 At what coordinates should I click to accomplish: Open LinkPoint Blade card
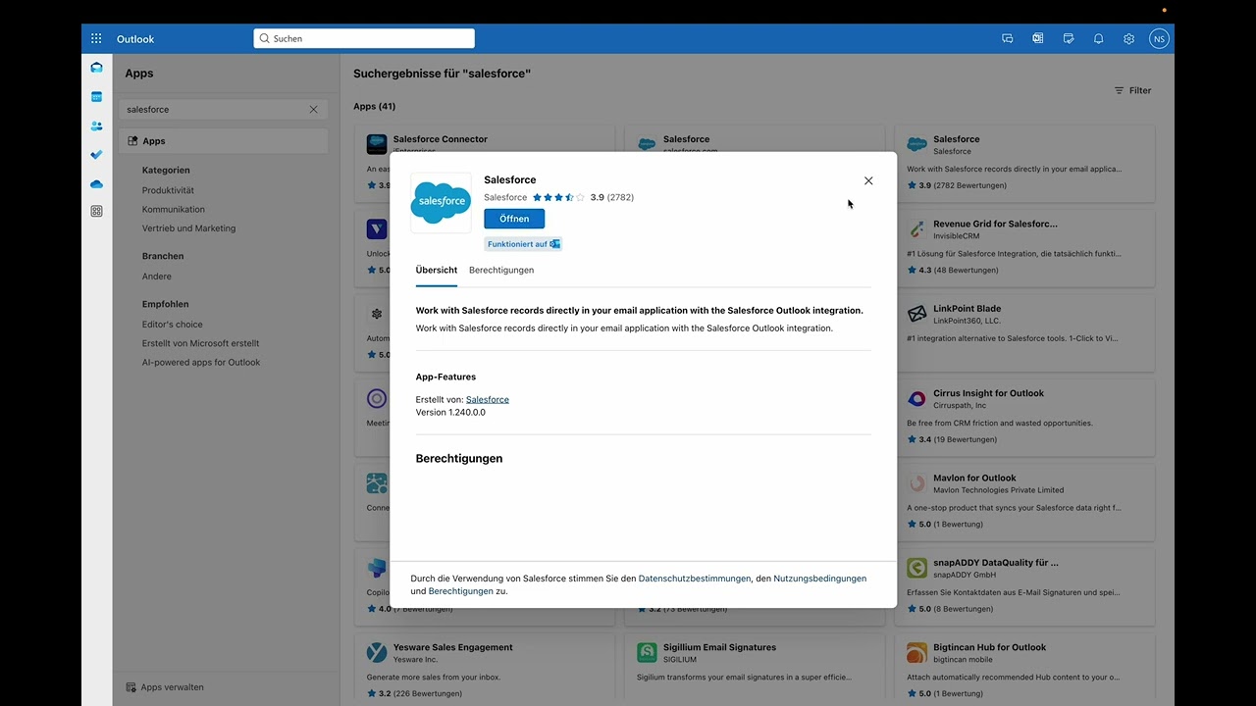[x=1024, y=332]
